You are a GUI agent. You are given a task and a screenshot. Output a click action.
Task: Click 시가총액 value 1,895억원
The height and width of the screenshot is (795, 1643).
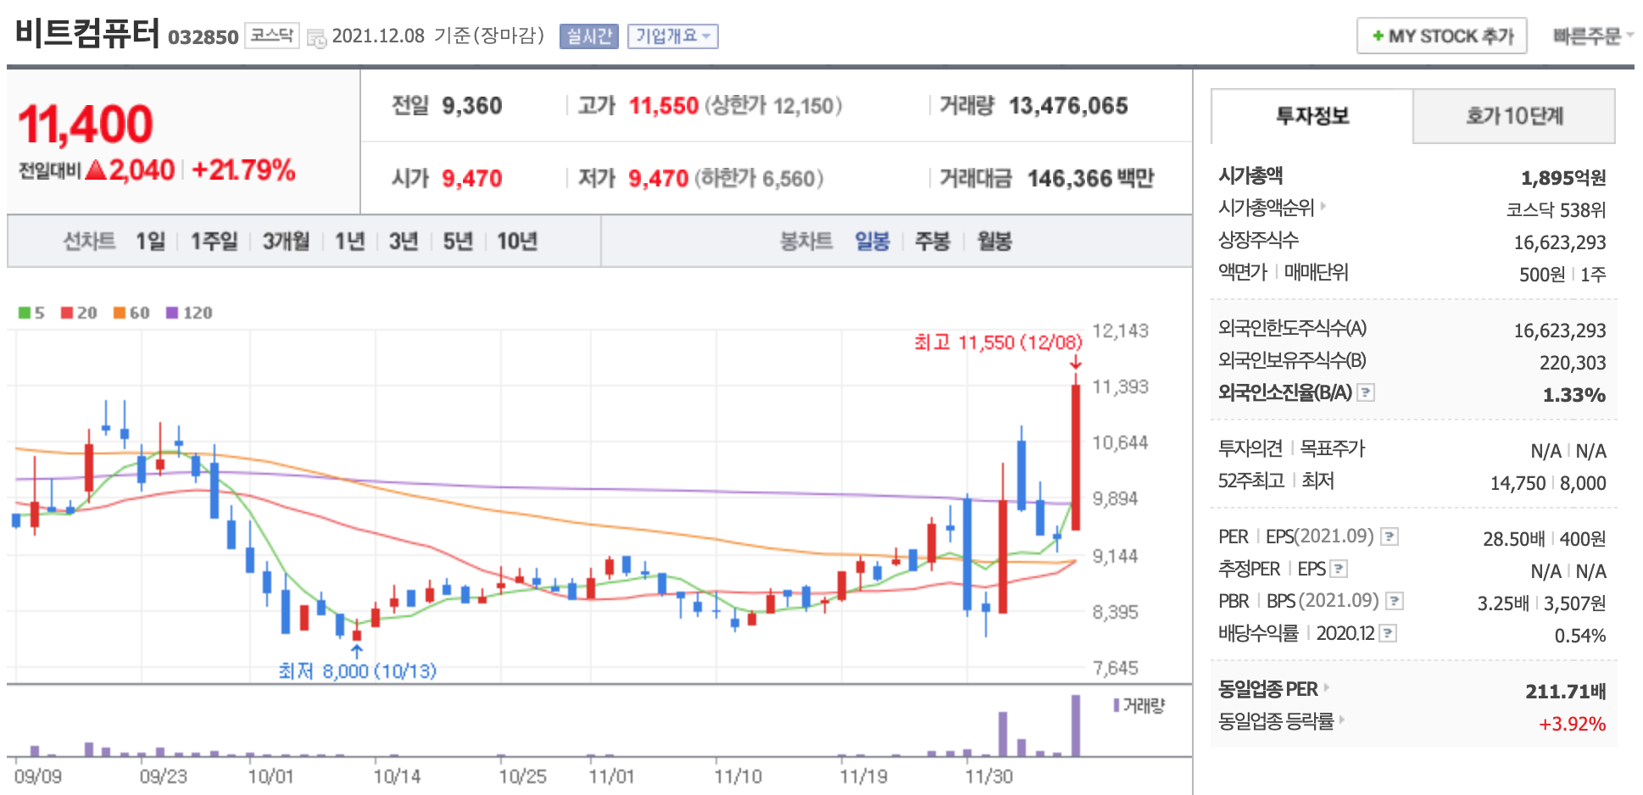[1563, 178]
